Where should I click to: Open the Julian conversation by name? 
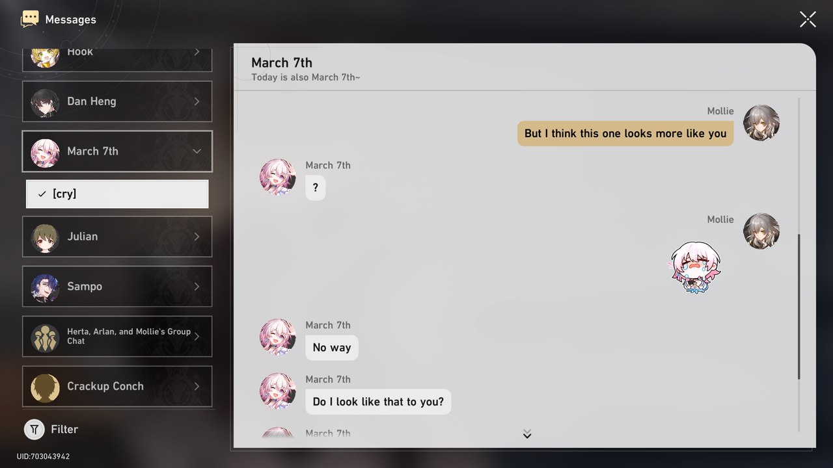pos(83,237)
